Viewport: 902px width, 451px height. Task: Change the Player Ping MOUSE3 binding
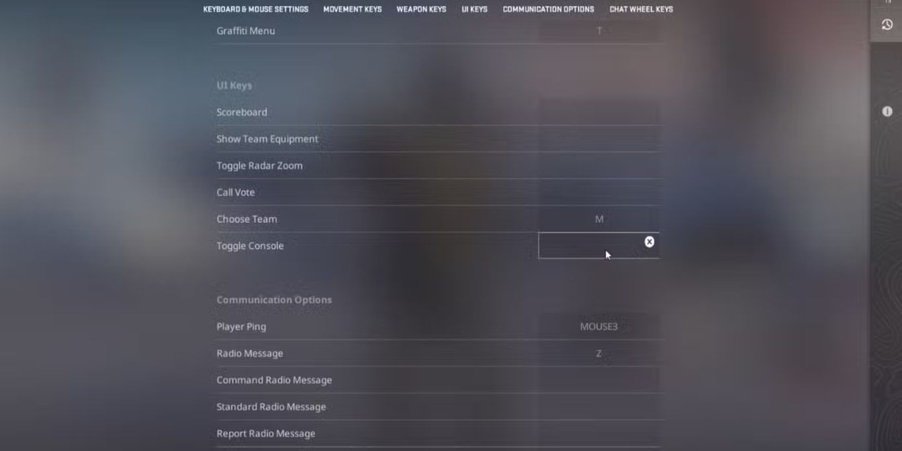tap(599, 327)
